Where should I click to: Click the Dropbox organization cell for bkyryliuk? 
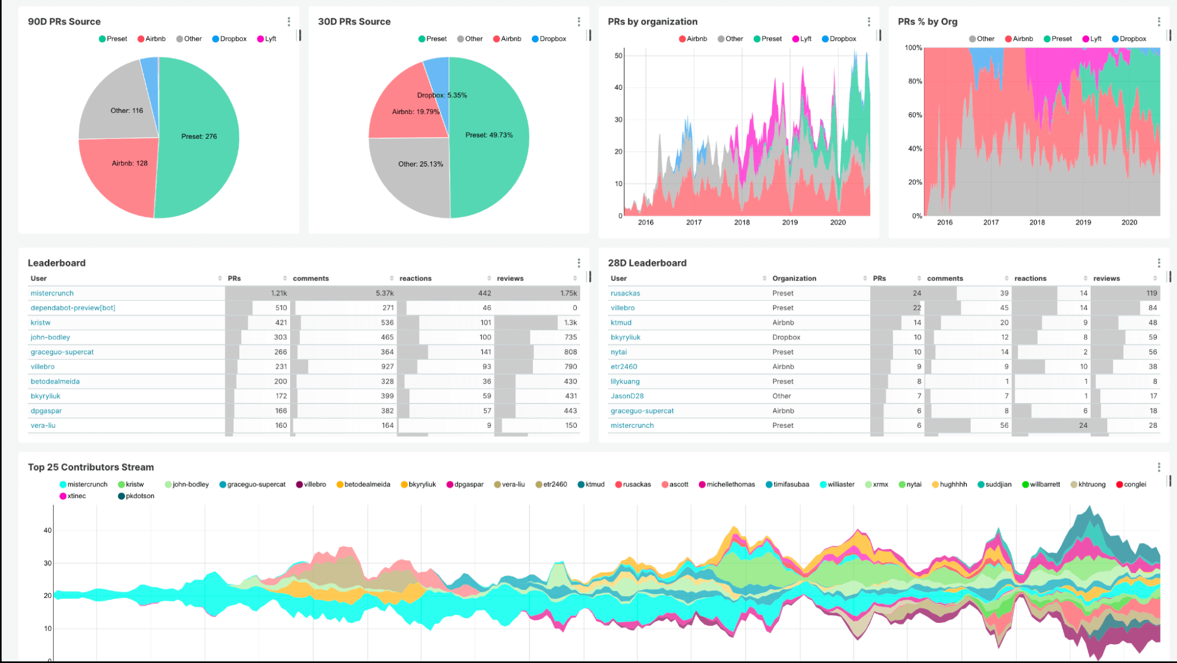(820, 337)
